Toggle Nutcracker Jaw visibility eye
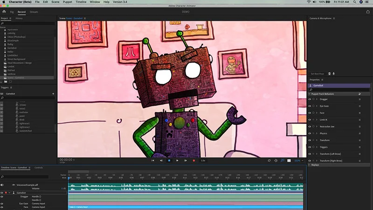Viewport: 373px width, 210px height. tap(310, 126)
